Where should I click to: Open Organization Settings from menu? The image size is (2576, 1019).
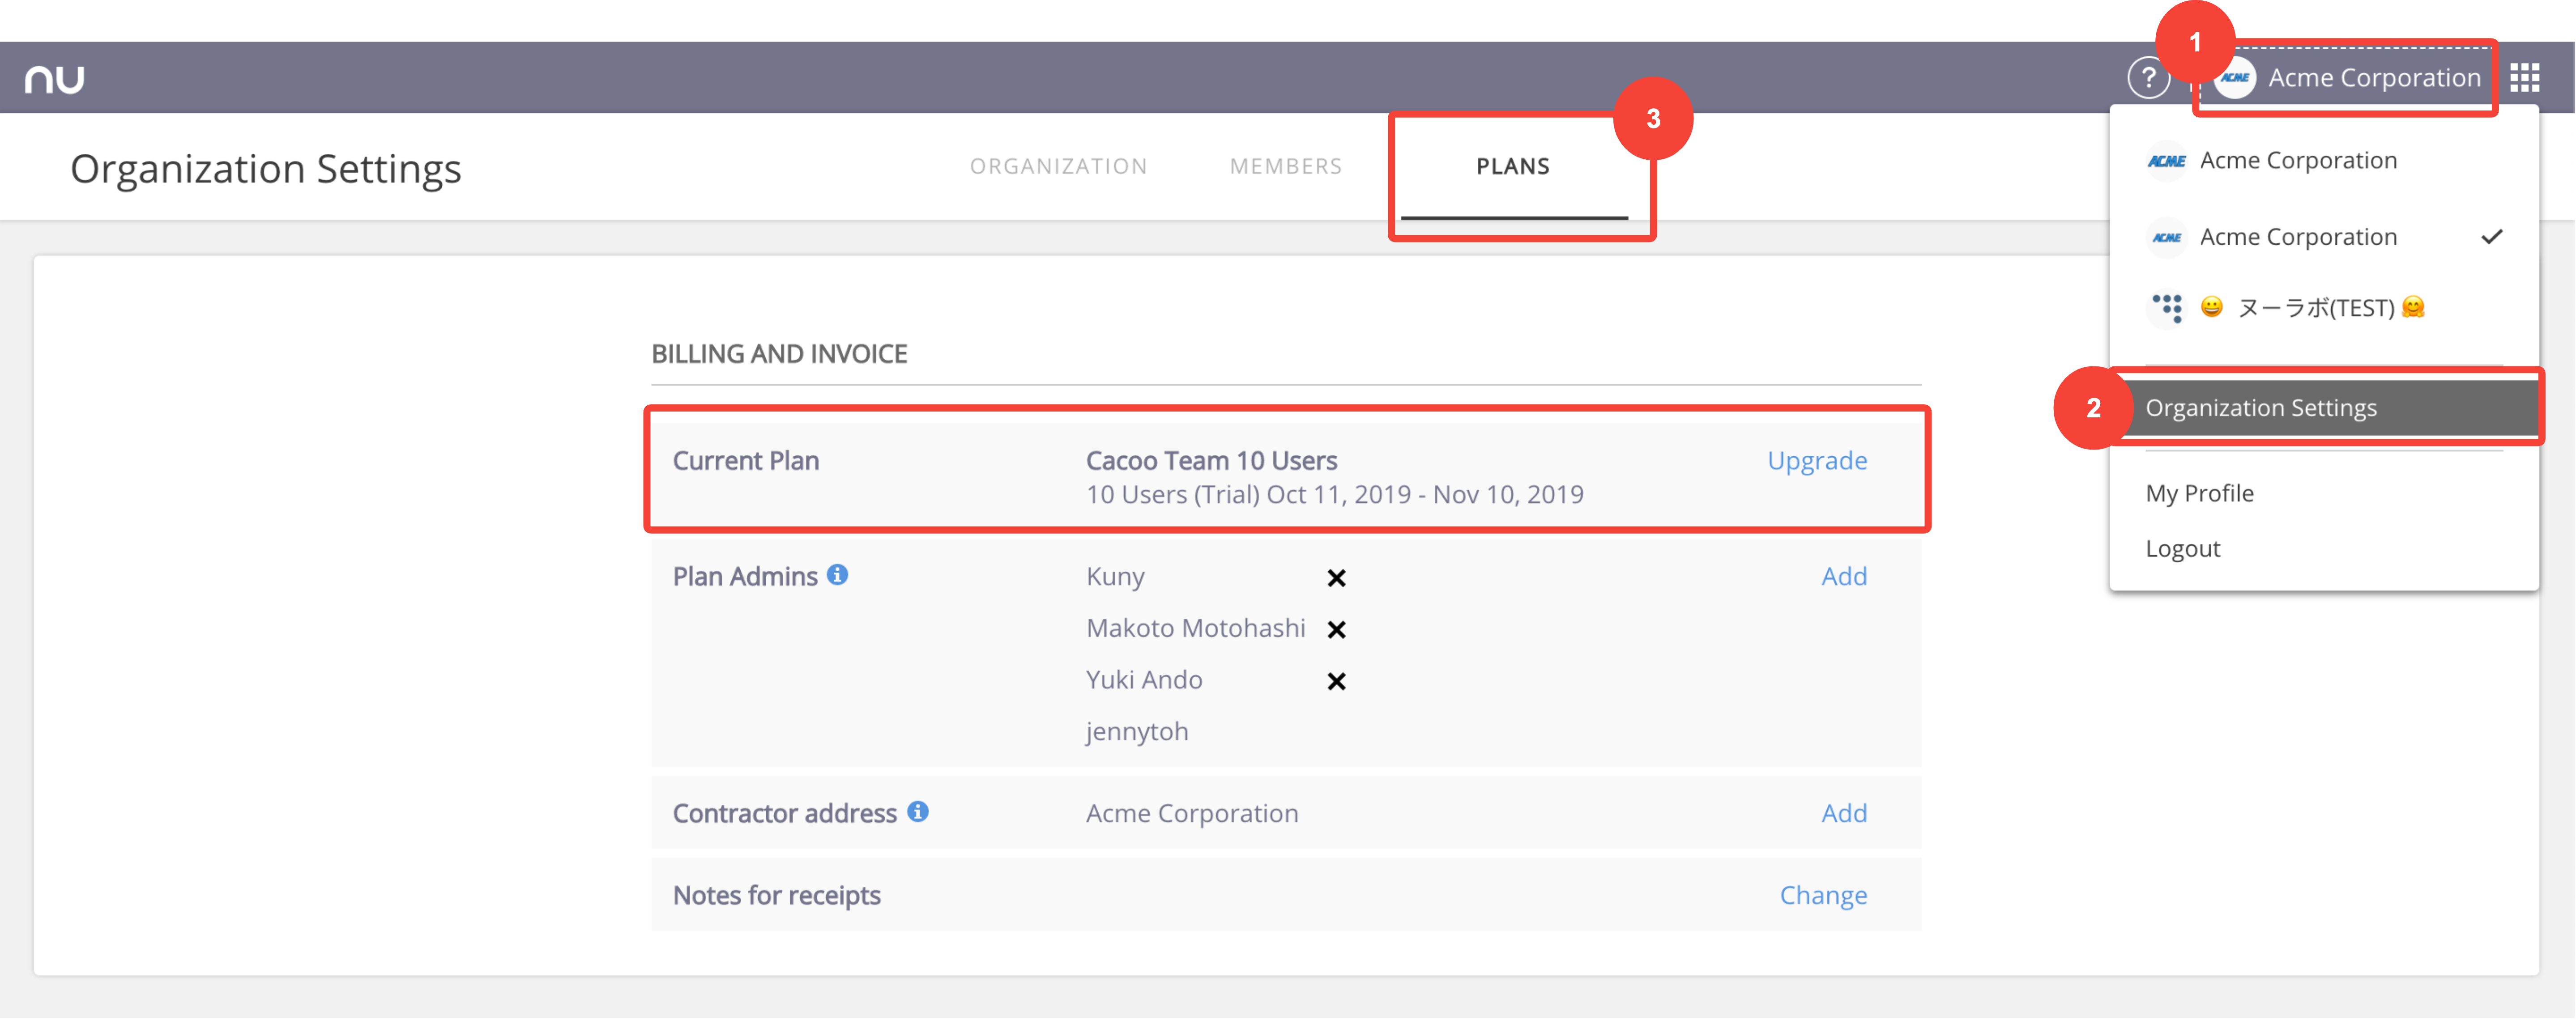(x=2324, y=408)
